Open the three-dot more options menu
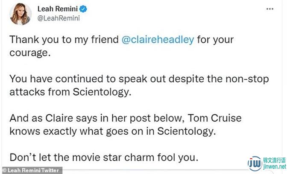The image size is (287, 174). coord(270,9)
